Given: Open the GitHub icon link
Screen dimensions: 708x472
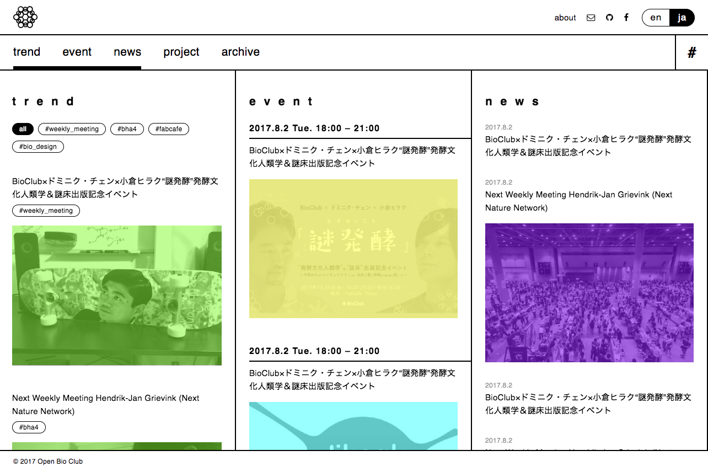Looking at the screenshot, I should (x=609, y=18).
